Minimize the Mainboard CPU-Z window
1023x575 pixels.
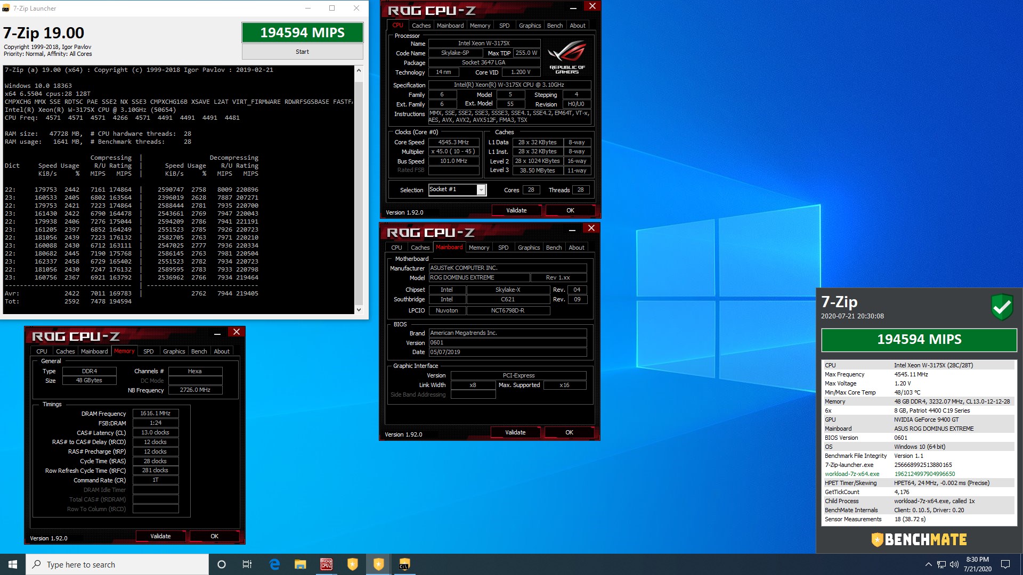pos(572,229)
